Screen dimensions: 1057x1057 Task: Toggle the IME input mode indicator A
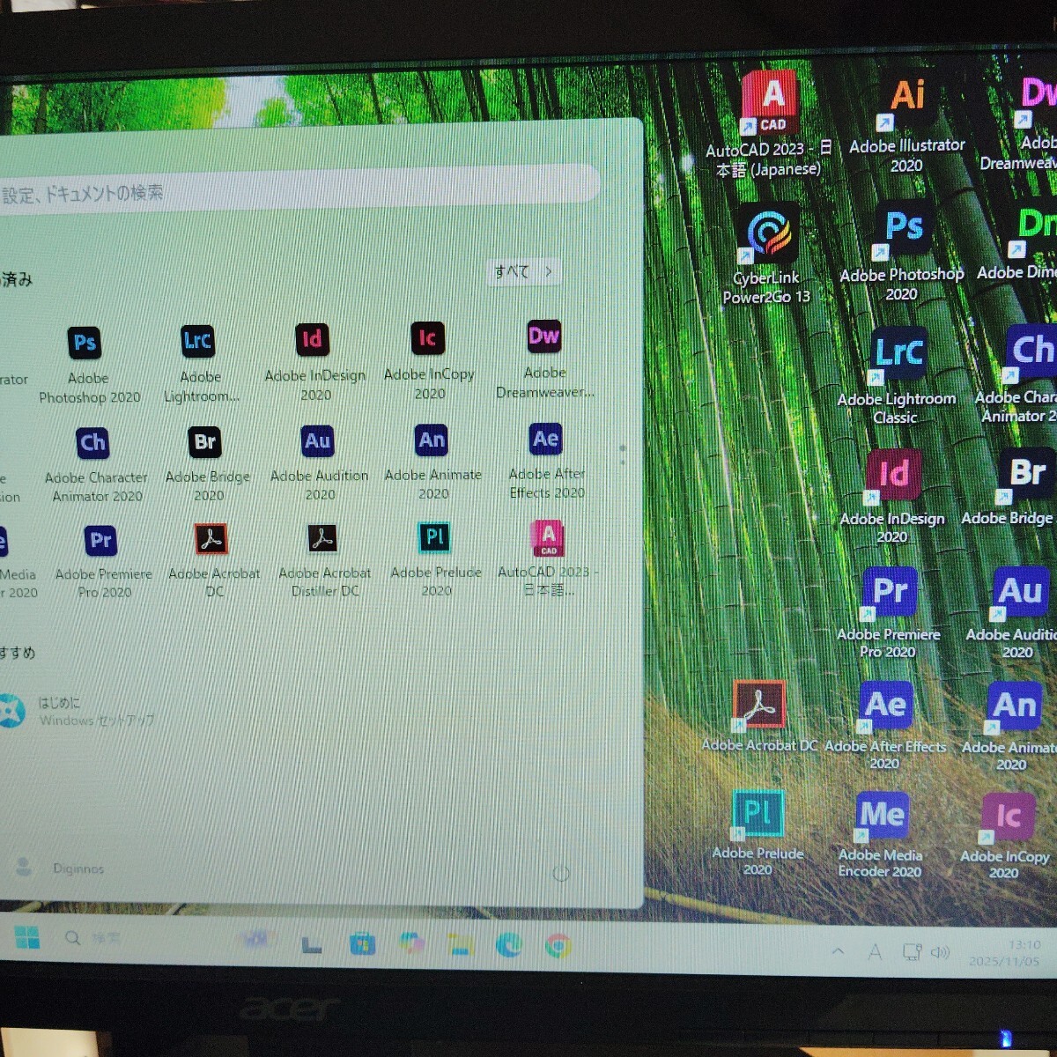(x=875, y=952)
